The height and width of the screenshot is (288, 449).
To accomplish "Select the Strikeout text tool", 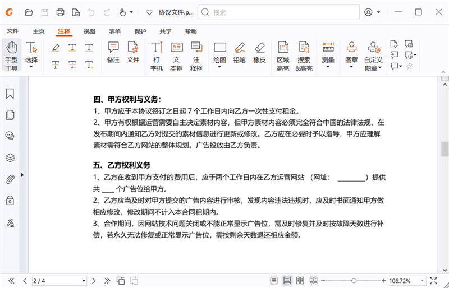I will [56, 65].
